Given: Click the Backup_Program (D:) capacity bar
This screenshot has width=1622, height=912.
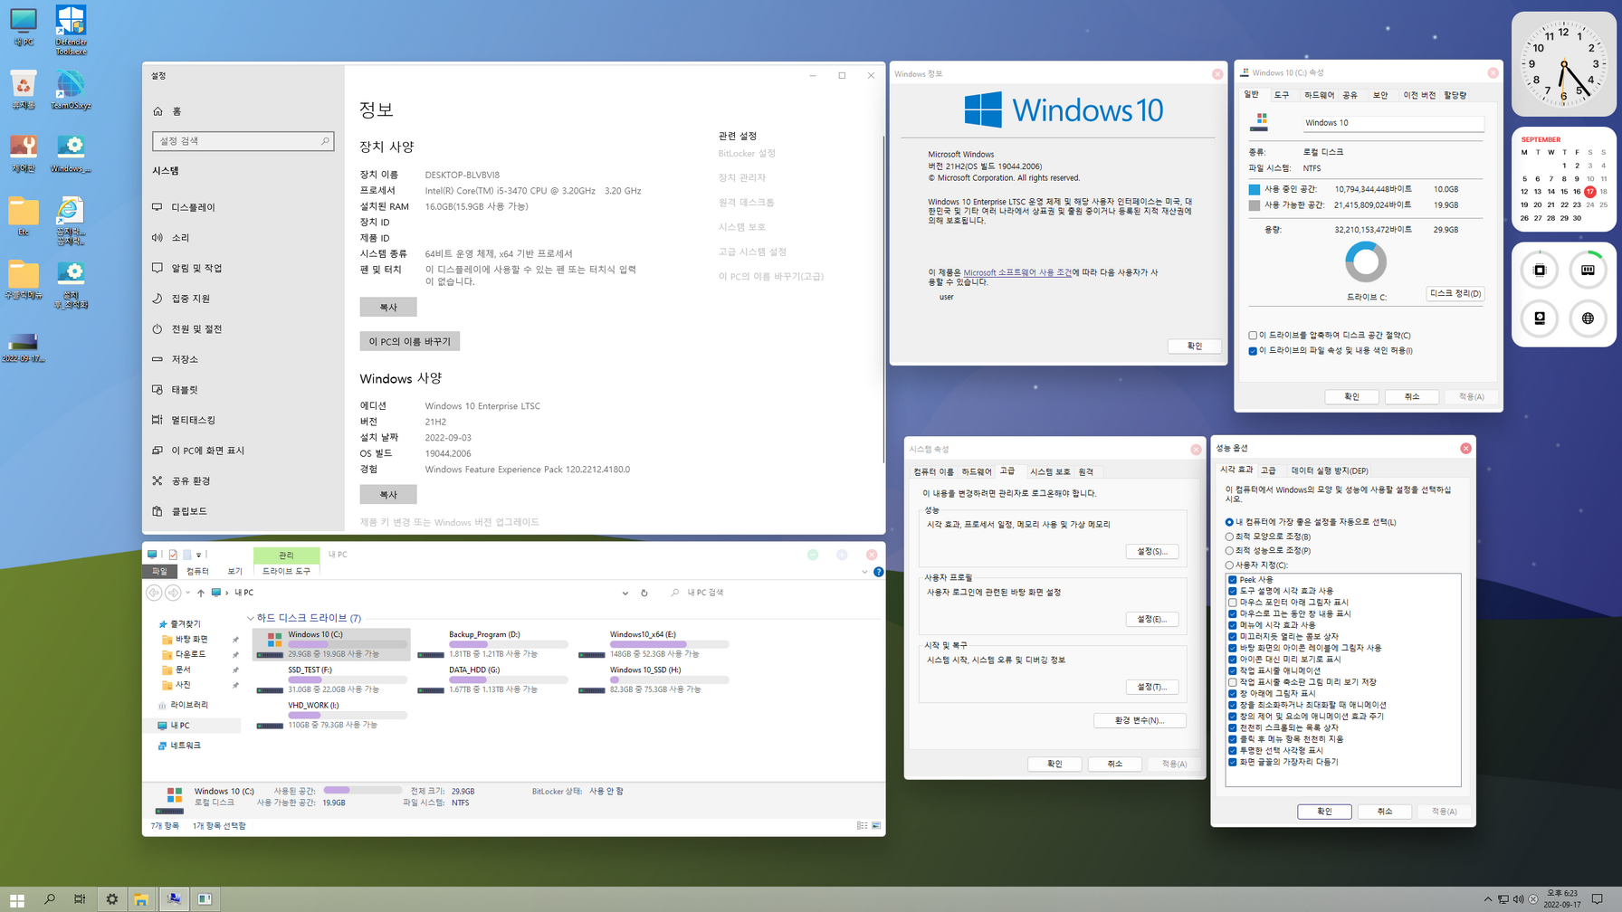Looking at the screenshot, I should coord(509,644).
